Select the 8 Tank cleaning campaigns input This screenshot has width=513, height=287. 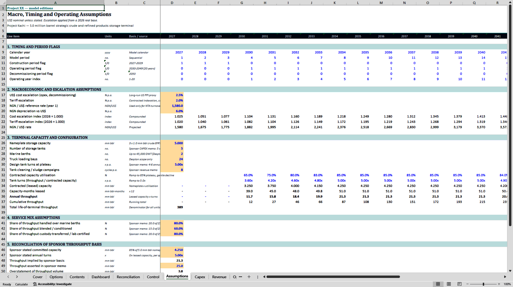coord(172,170)
